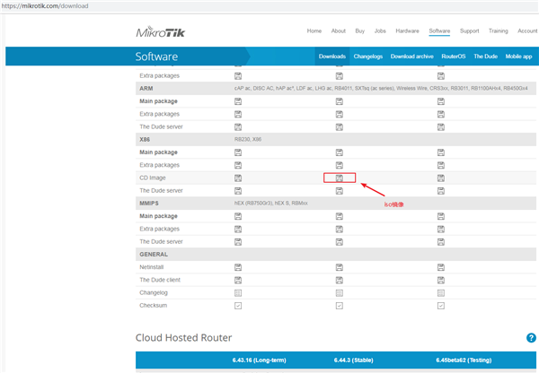Image resolution: width=539 pixels, height=373 pixels.
Task: Download ARM Extra packages Stable version
Action: (340, 114)
